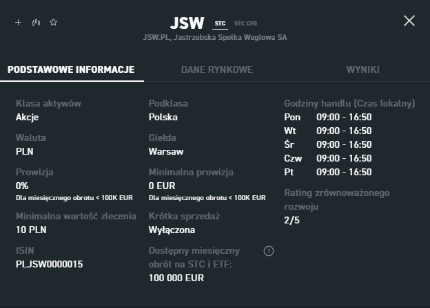Image resolution: width=430 pixels, height=308 pixels.
Task: Click the help icon beside monthly turnover
Action: (x=269, y=251)
